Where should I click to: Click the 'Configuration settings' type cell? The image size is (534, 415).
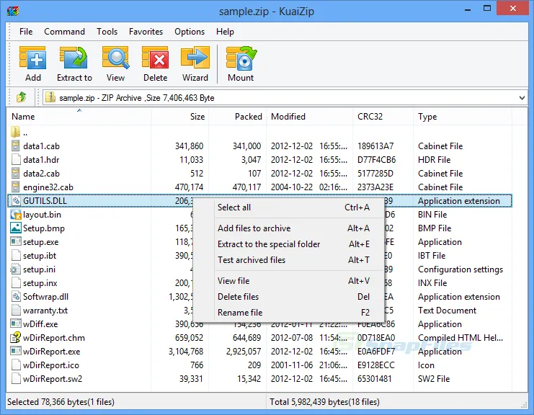pos(460,269)
